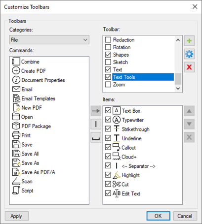Select the Combine command icon

point(16,62)
